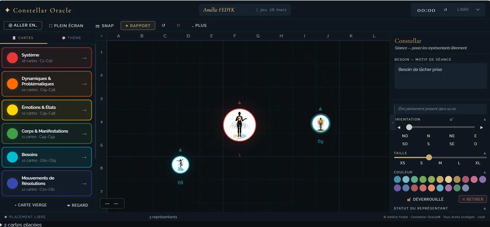Set size to M
Screen dimensions: 490x227
pyautogui.click(x=440, y=163)
